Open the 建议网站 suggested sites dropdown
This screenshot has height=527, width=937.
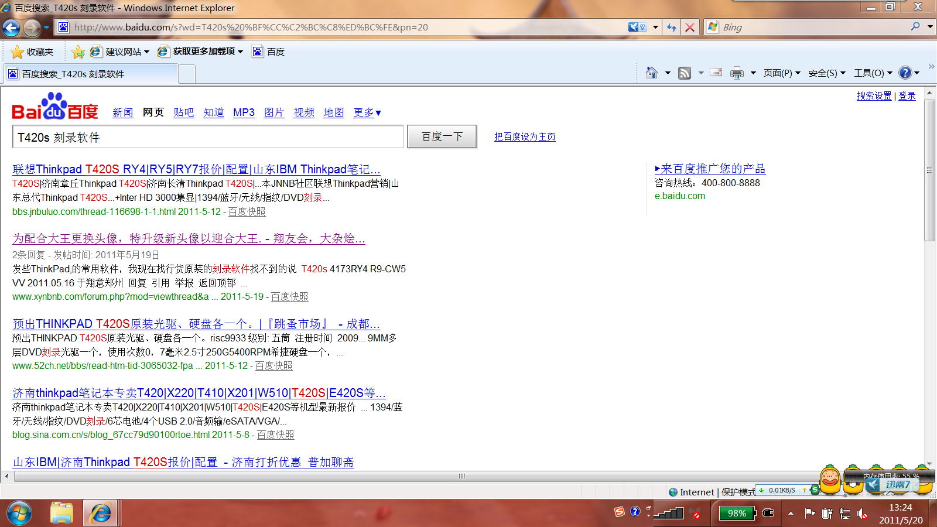pyautogui.click(x=119, y=52)
